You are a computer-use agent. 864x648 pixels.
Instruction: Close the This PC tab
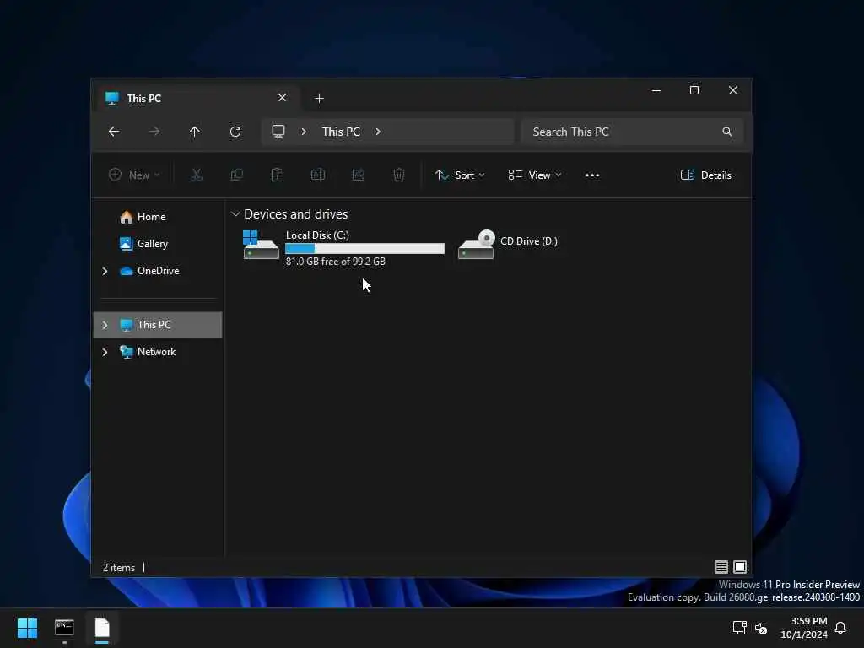[x=282, y=98]
